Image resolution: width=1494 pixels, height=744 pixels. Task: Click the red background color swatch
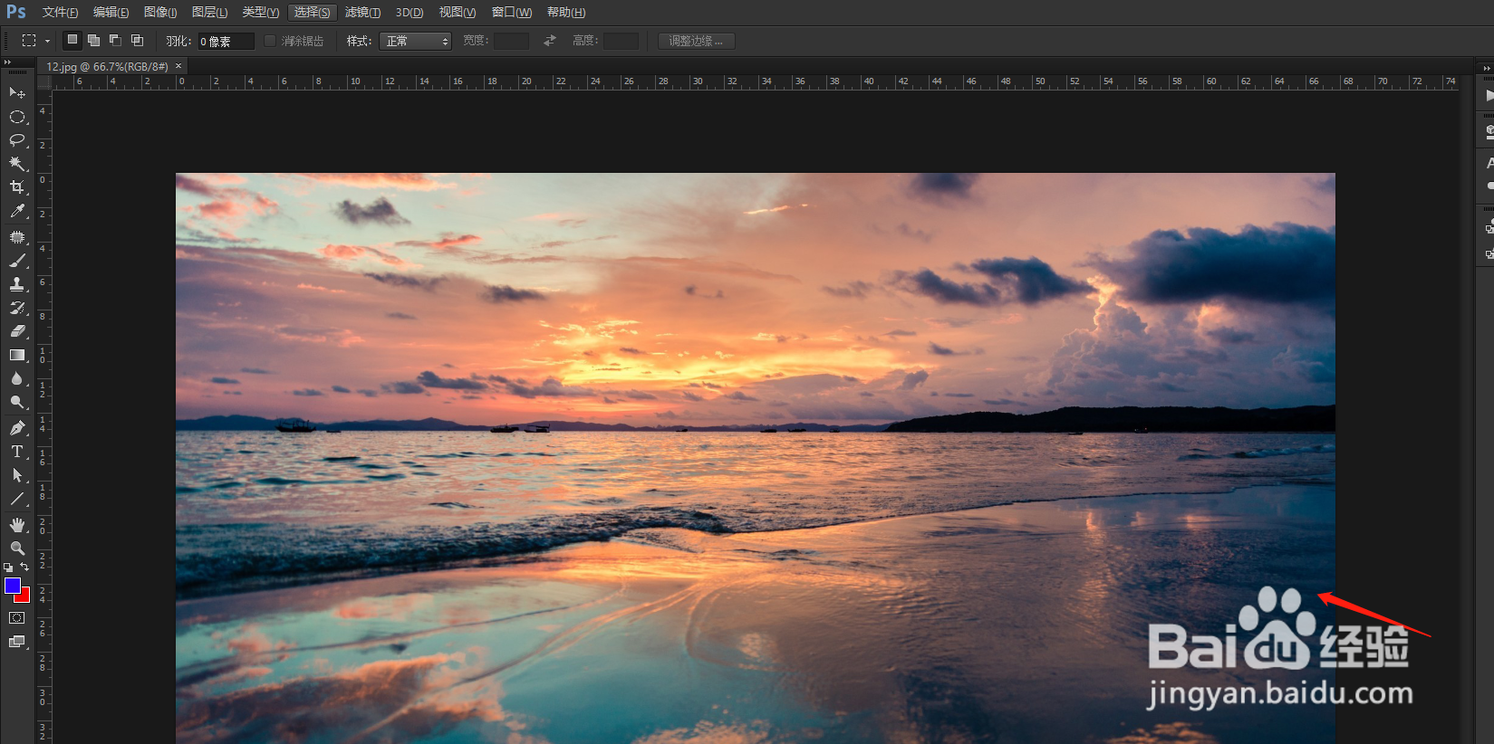coord(24,596)
